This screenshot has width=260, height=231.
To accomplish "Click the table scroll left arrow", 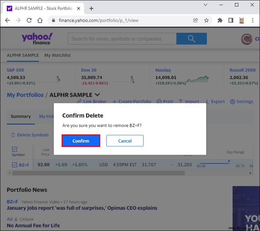I will (9, 173).
